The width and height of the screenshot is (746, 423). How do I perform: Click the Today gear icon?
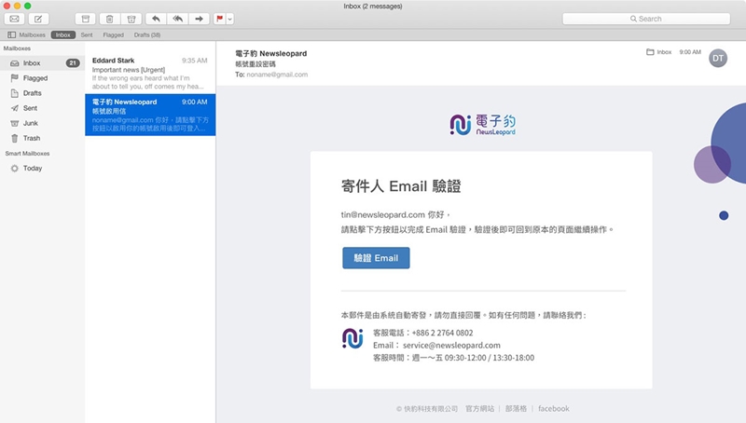(15, 169)
